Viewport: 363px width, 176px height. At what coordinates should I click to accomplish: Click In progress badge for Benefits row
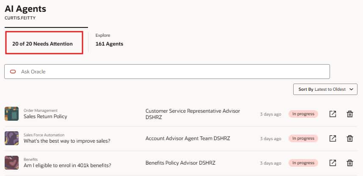303,163
